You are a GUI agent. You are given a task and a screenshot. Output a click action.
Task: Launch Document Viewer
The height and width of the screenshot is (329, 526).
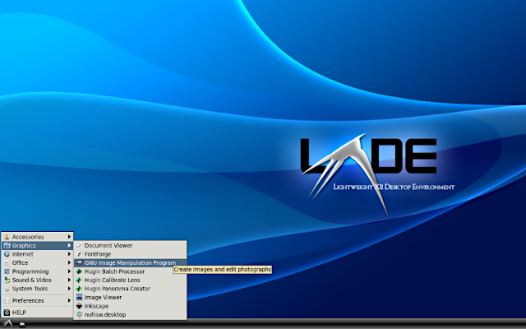click(x=130, y=246)
